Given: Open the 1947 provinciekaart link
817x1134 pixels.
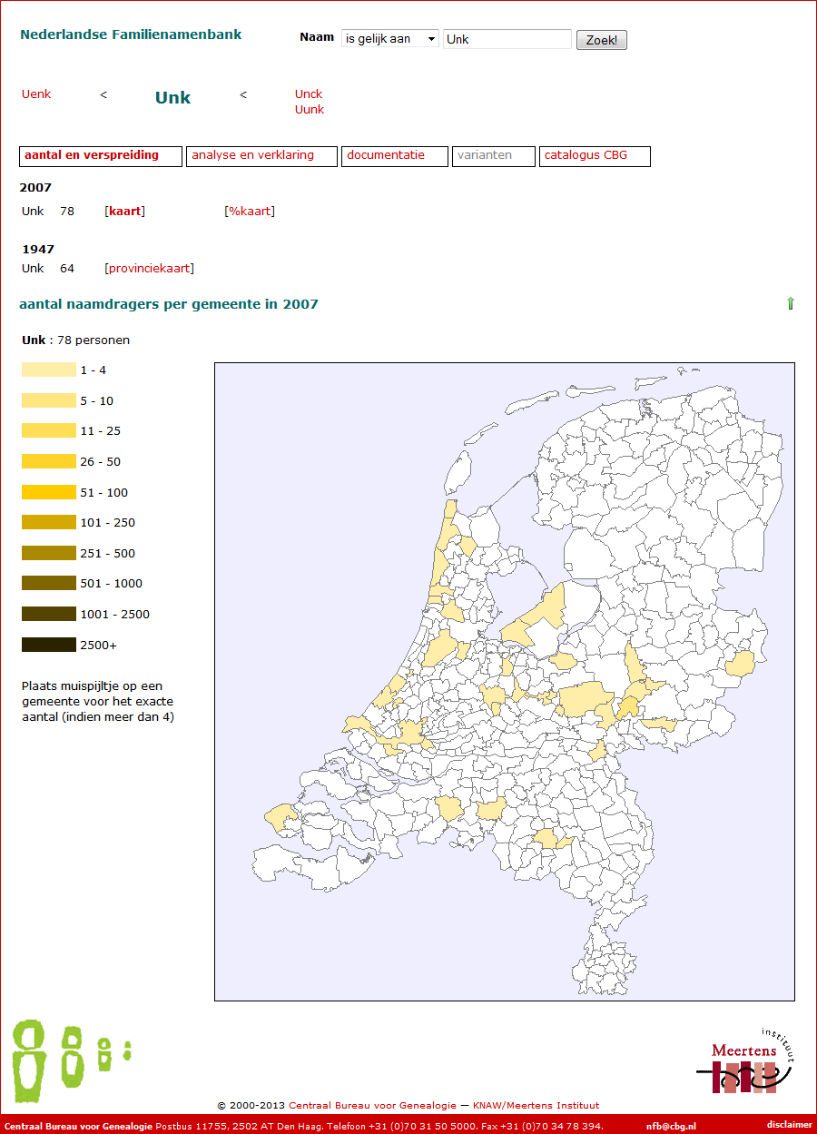Looking at the screenshot, I should click(x=149, y=269).
